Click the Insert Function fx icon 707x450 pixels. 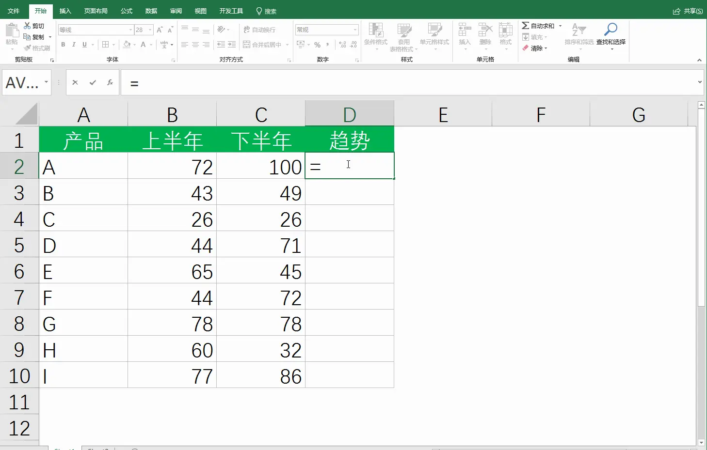(x=110, y=82)
